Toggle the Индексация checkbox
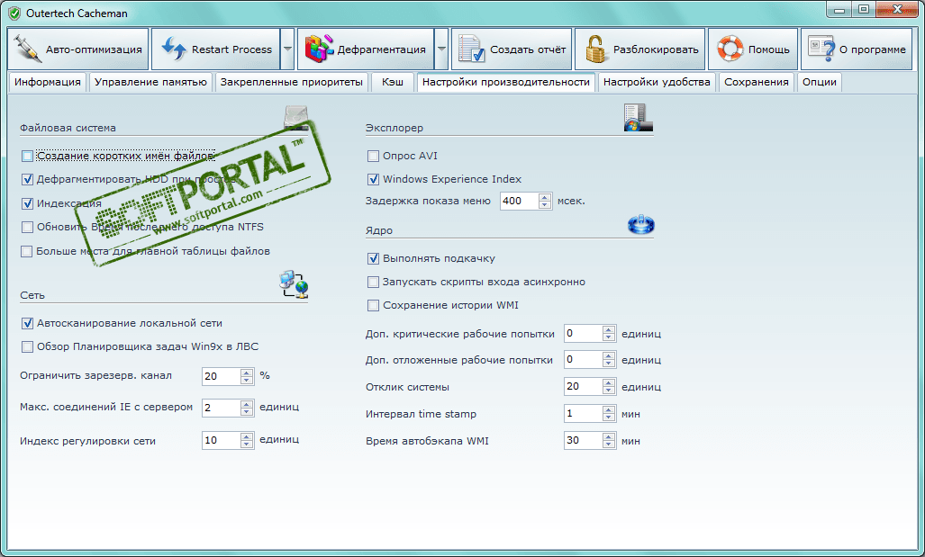 tap(27, 203)
